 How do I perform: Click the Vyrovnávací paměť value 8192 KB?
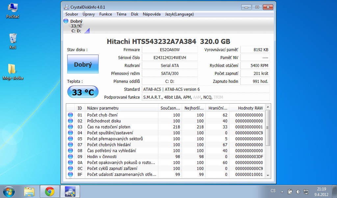coord(255,50)
